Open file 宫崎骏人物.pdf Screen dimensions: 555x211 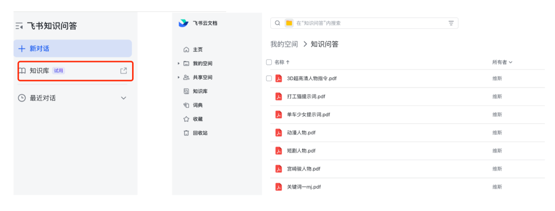click(x=304, y=168)
